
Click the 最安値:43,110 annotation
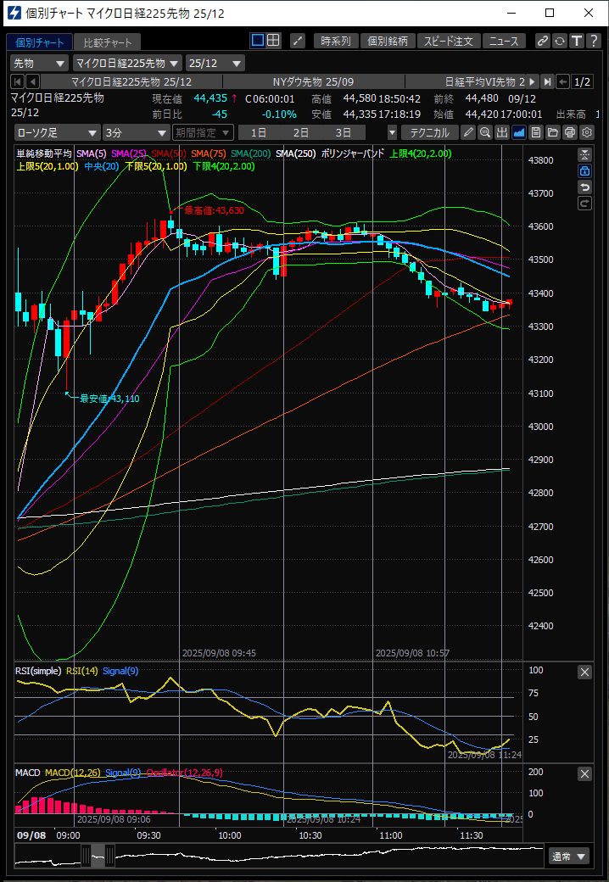[x=109, y=399]
